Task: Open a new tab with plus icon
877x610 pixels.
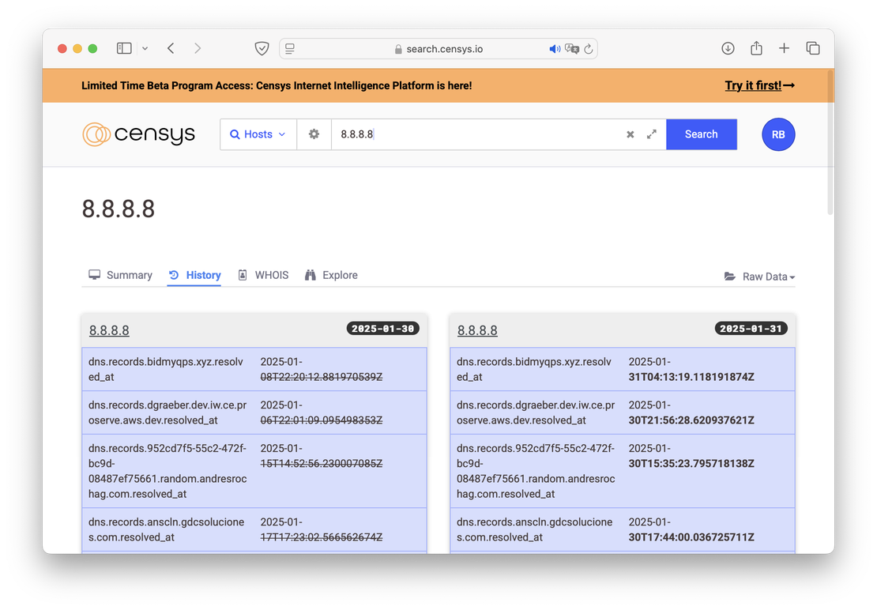Action: coord(784,48)
